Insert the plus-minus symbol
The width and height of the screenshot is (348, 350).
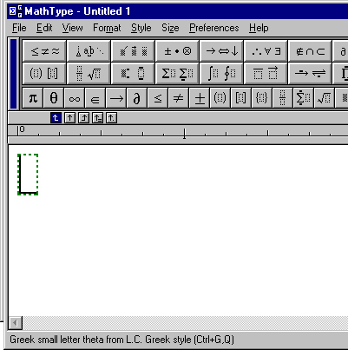pyautogui.click(x=200, y=98)
